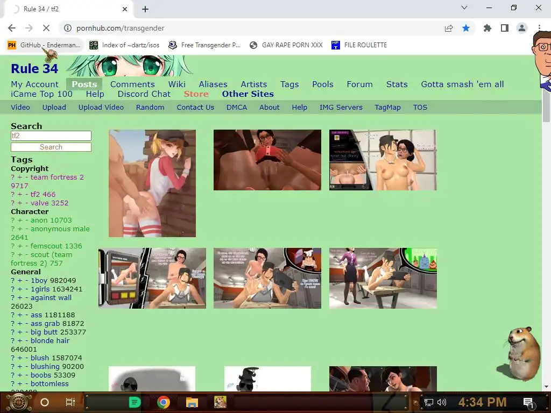Click the share page icon
The height and width of the screenshot is (413, 551).
pos(448,28)
